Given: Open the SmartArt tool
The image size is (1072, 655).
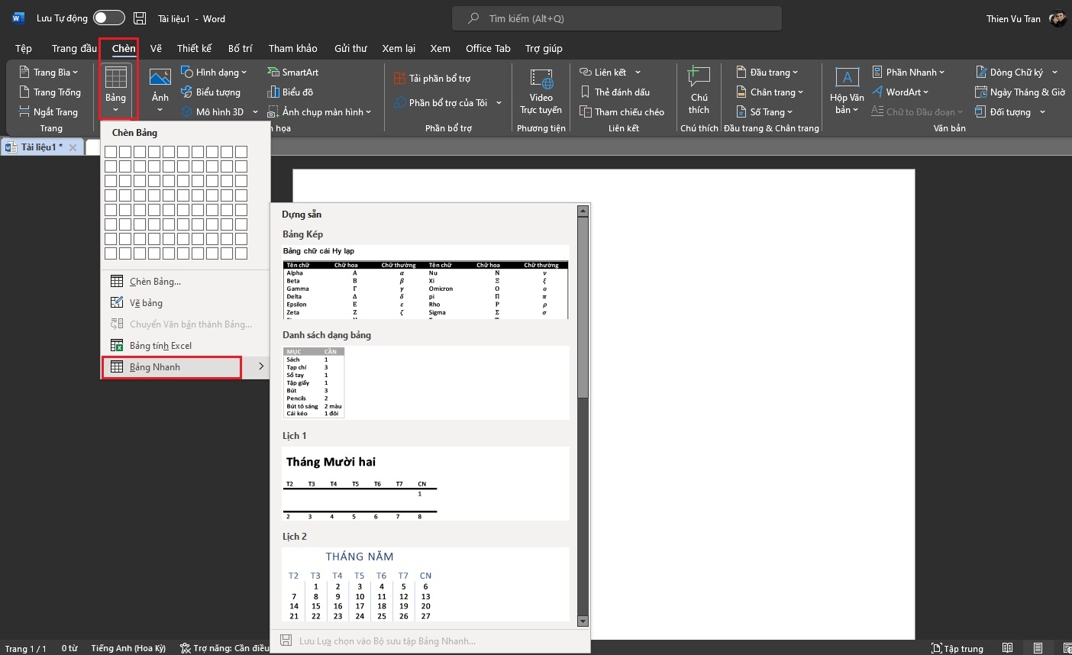Looking at the screenshot, I should 293,72.
